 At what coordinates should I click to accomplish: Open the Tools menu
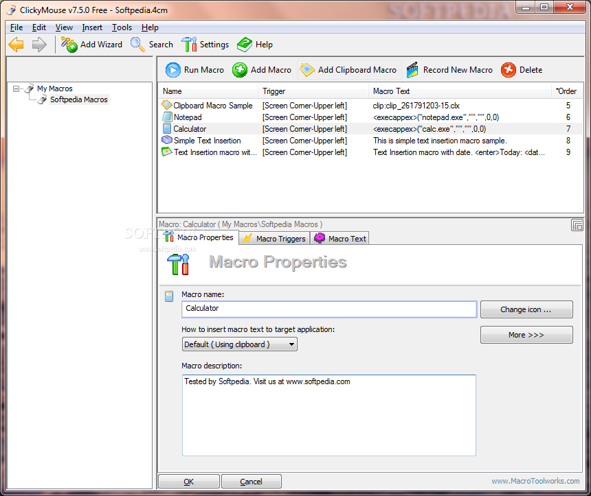[x=122, y=27]
